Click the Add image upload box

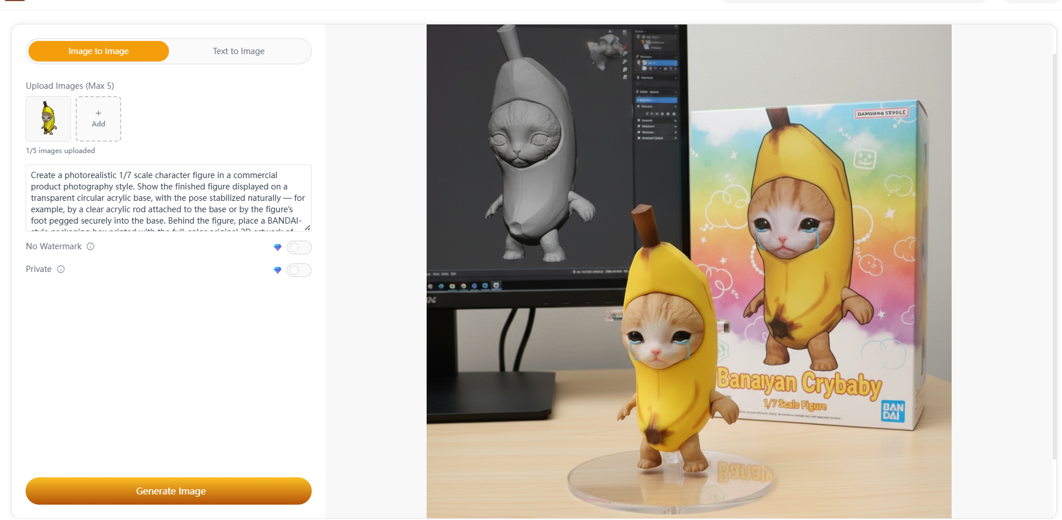[x=98, y=119]
